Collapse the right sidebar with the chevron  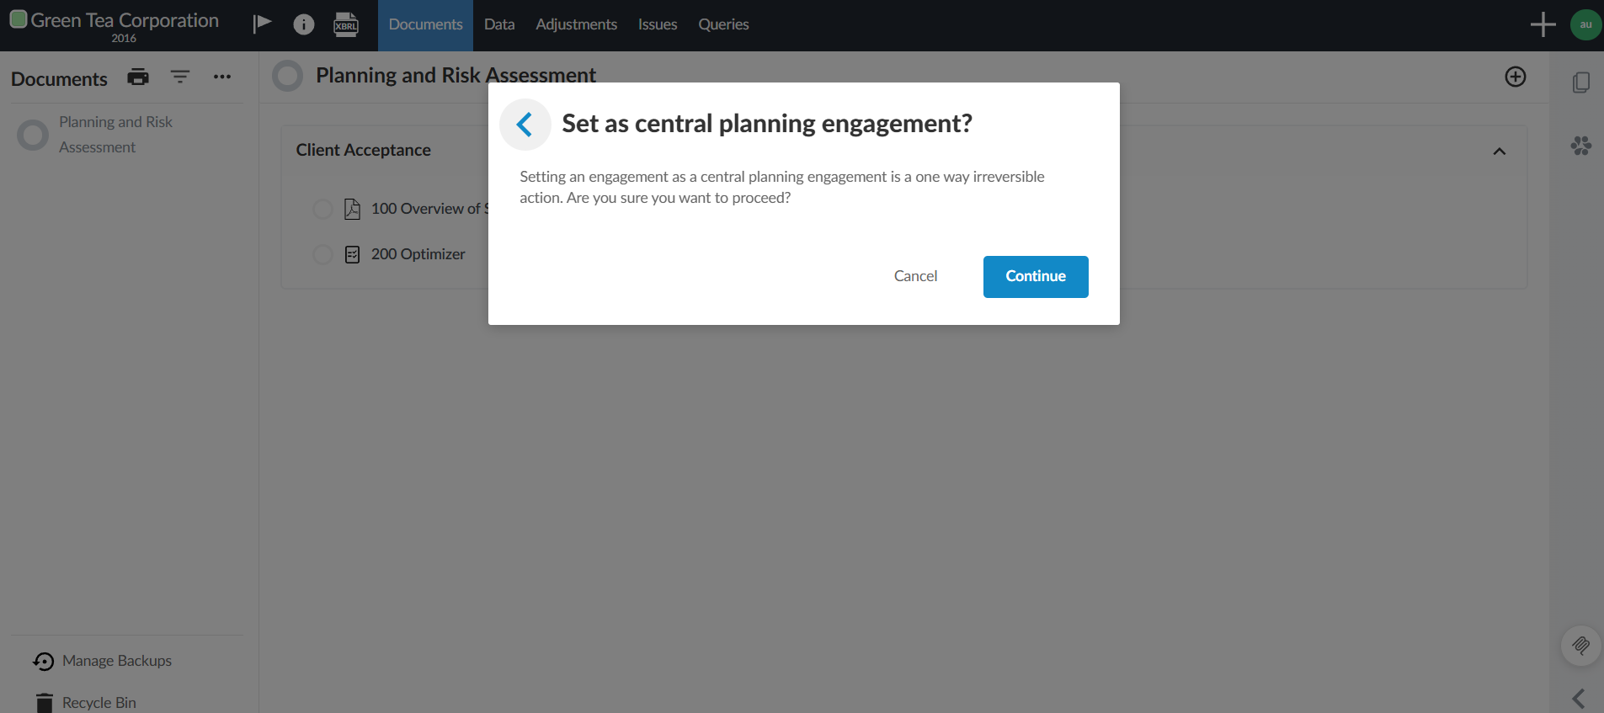pos(1577,698)
